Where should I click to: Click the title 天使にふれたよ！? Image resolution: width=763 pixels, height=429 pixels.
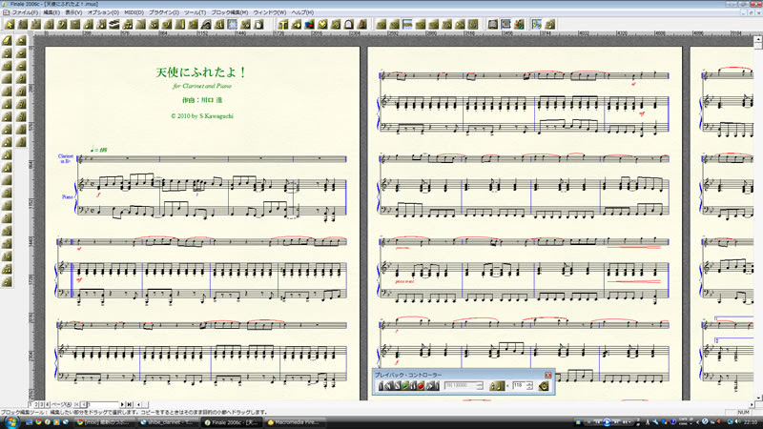[x=201, y=72]
